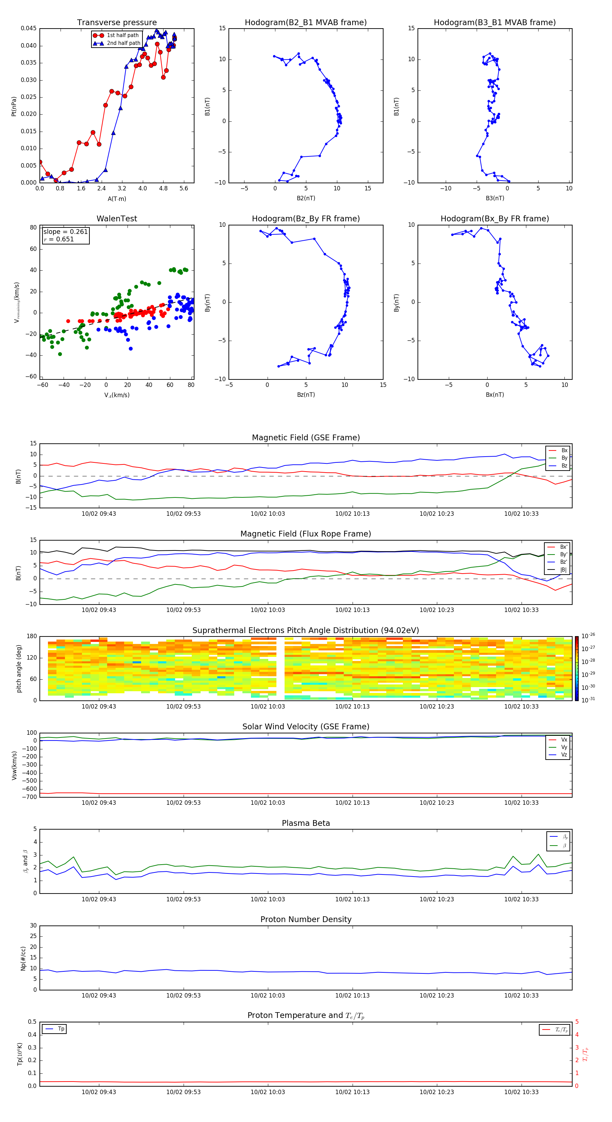Image resolution: width=612 pixels, height=1122 pixels.
Task: Click '10/02 10:13' tick under Plasma Beta plot
Action: click(352, 899)
